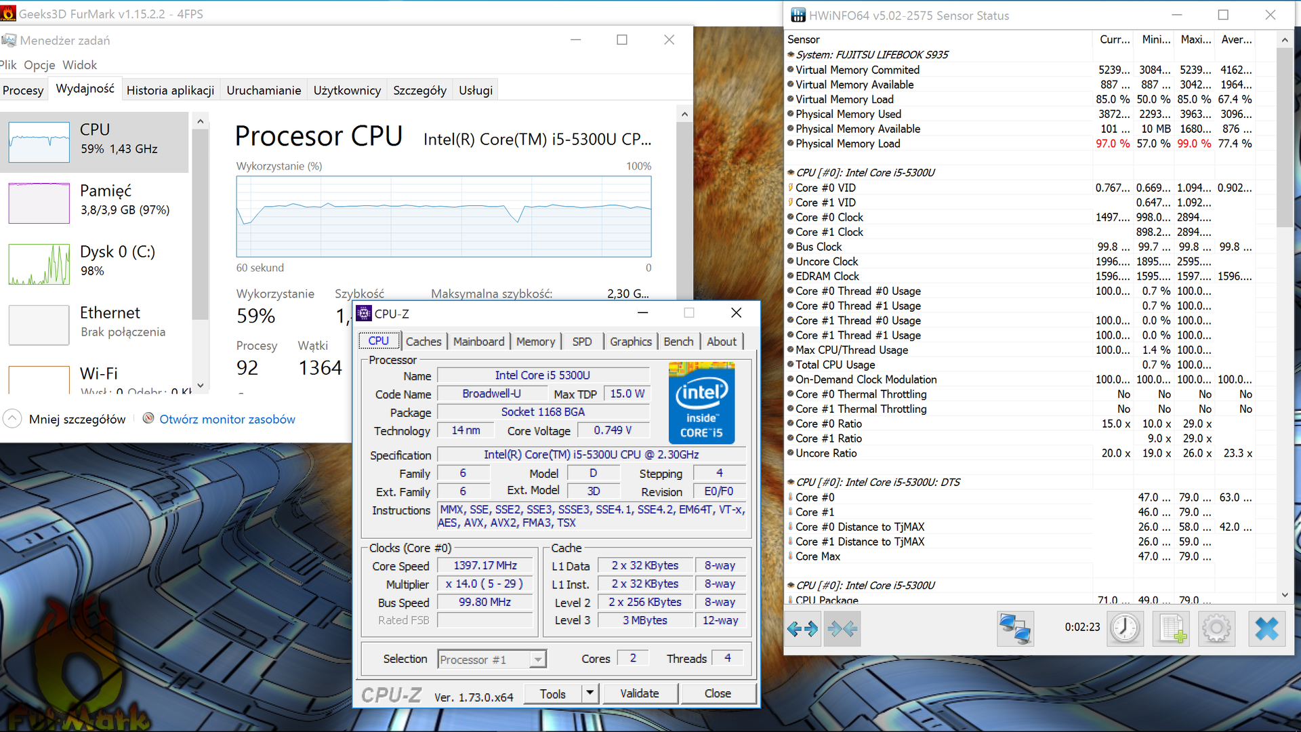The image size is (1301, 732).
Task: Click Core #1 VID lightning bolt icon
Action: click(x=791, y=203)
